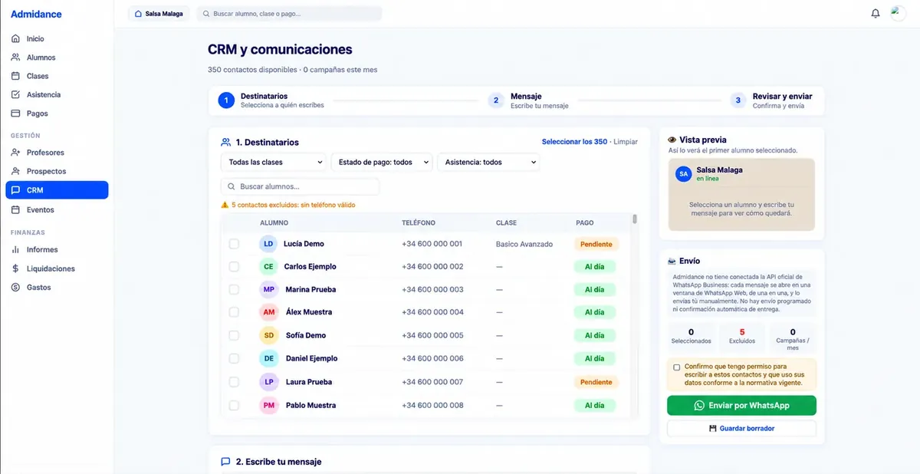This screenshot has height=474, width=920.
Task: Click the Escribe tu mensaje chat icon
Action: (x=225, y=462)
